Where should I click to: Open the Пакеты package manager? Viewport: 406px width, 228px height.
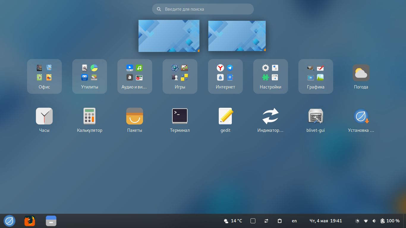pos(135,116)
